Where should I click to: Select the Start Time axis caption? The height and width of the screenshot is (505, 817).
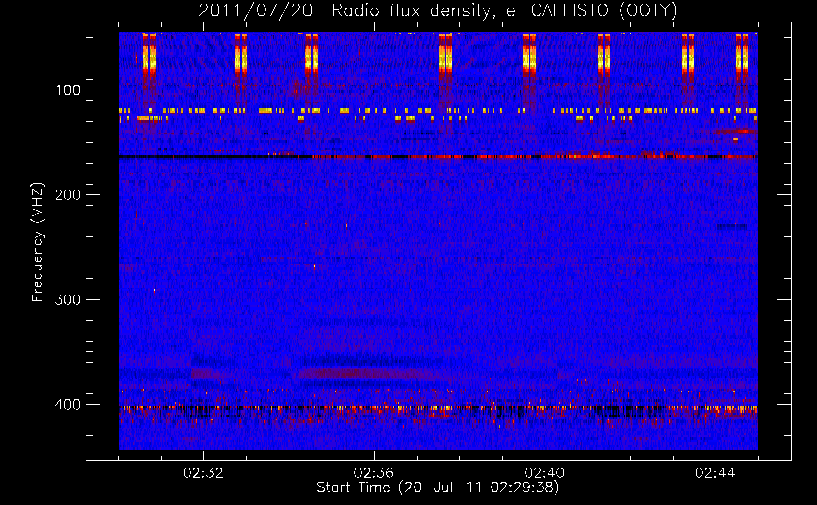pos(438,488)
